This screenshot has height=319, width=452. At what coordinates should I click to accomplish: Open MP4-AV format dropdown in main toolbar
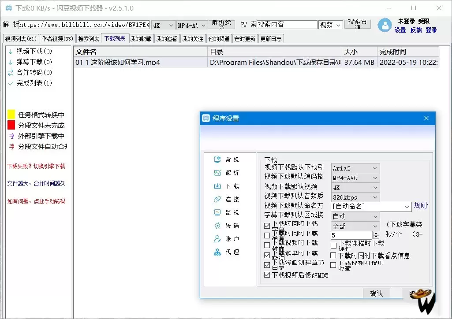pyautogui.click(x=192, y=26)
